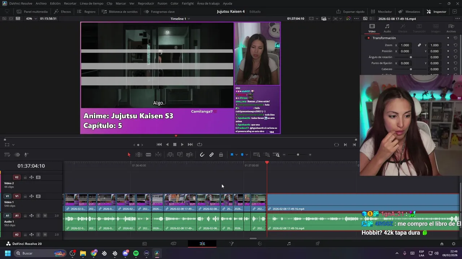
Task: Open the Video tab in Inspector
Action: [372, 28]
